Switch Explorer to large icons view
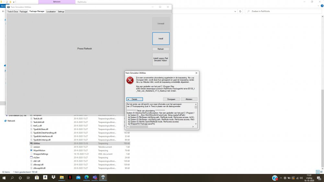 [321, 172]
